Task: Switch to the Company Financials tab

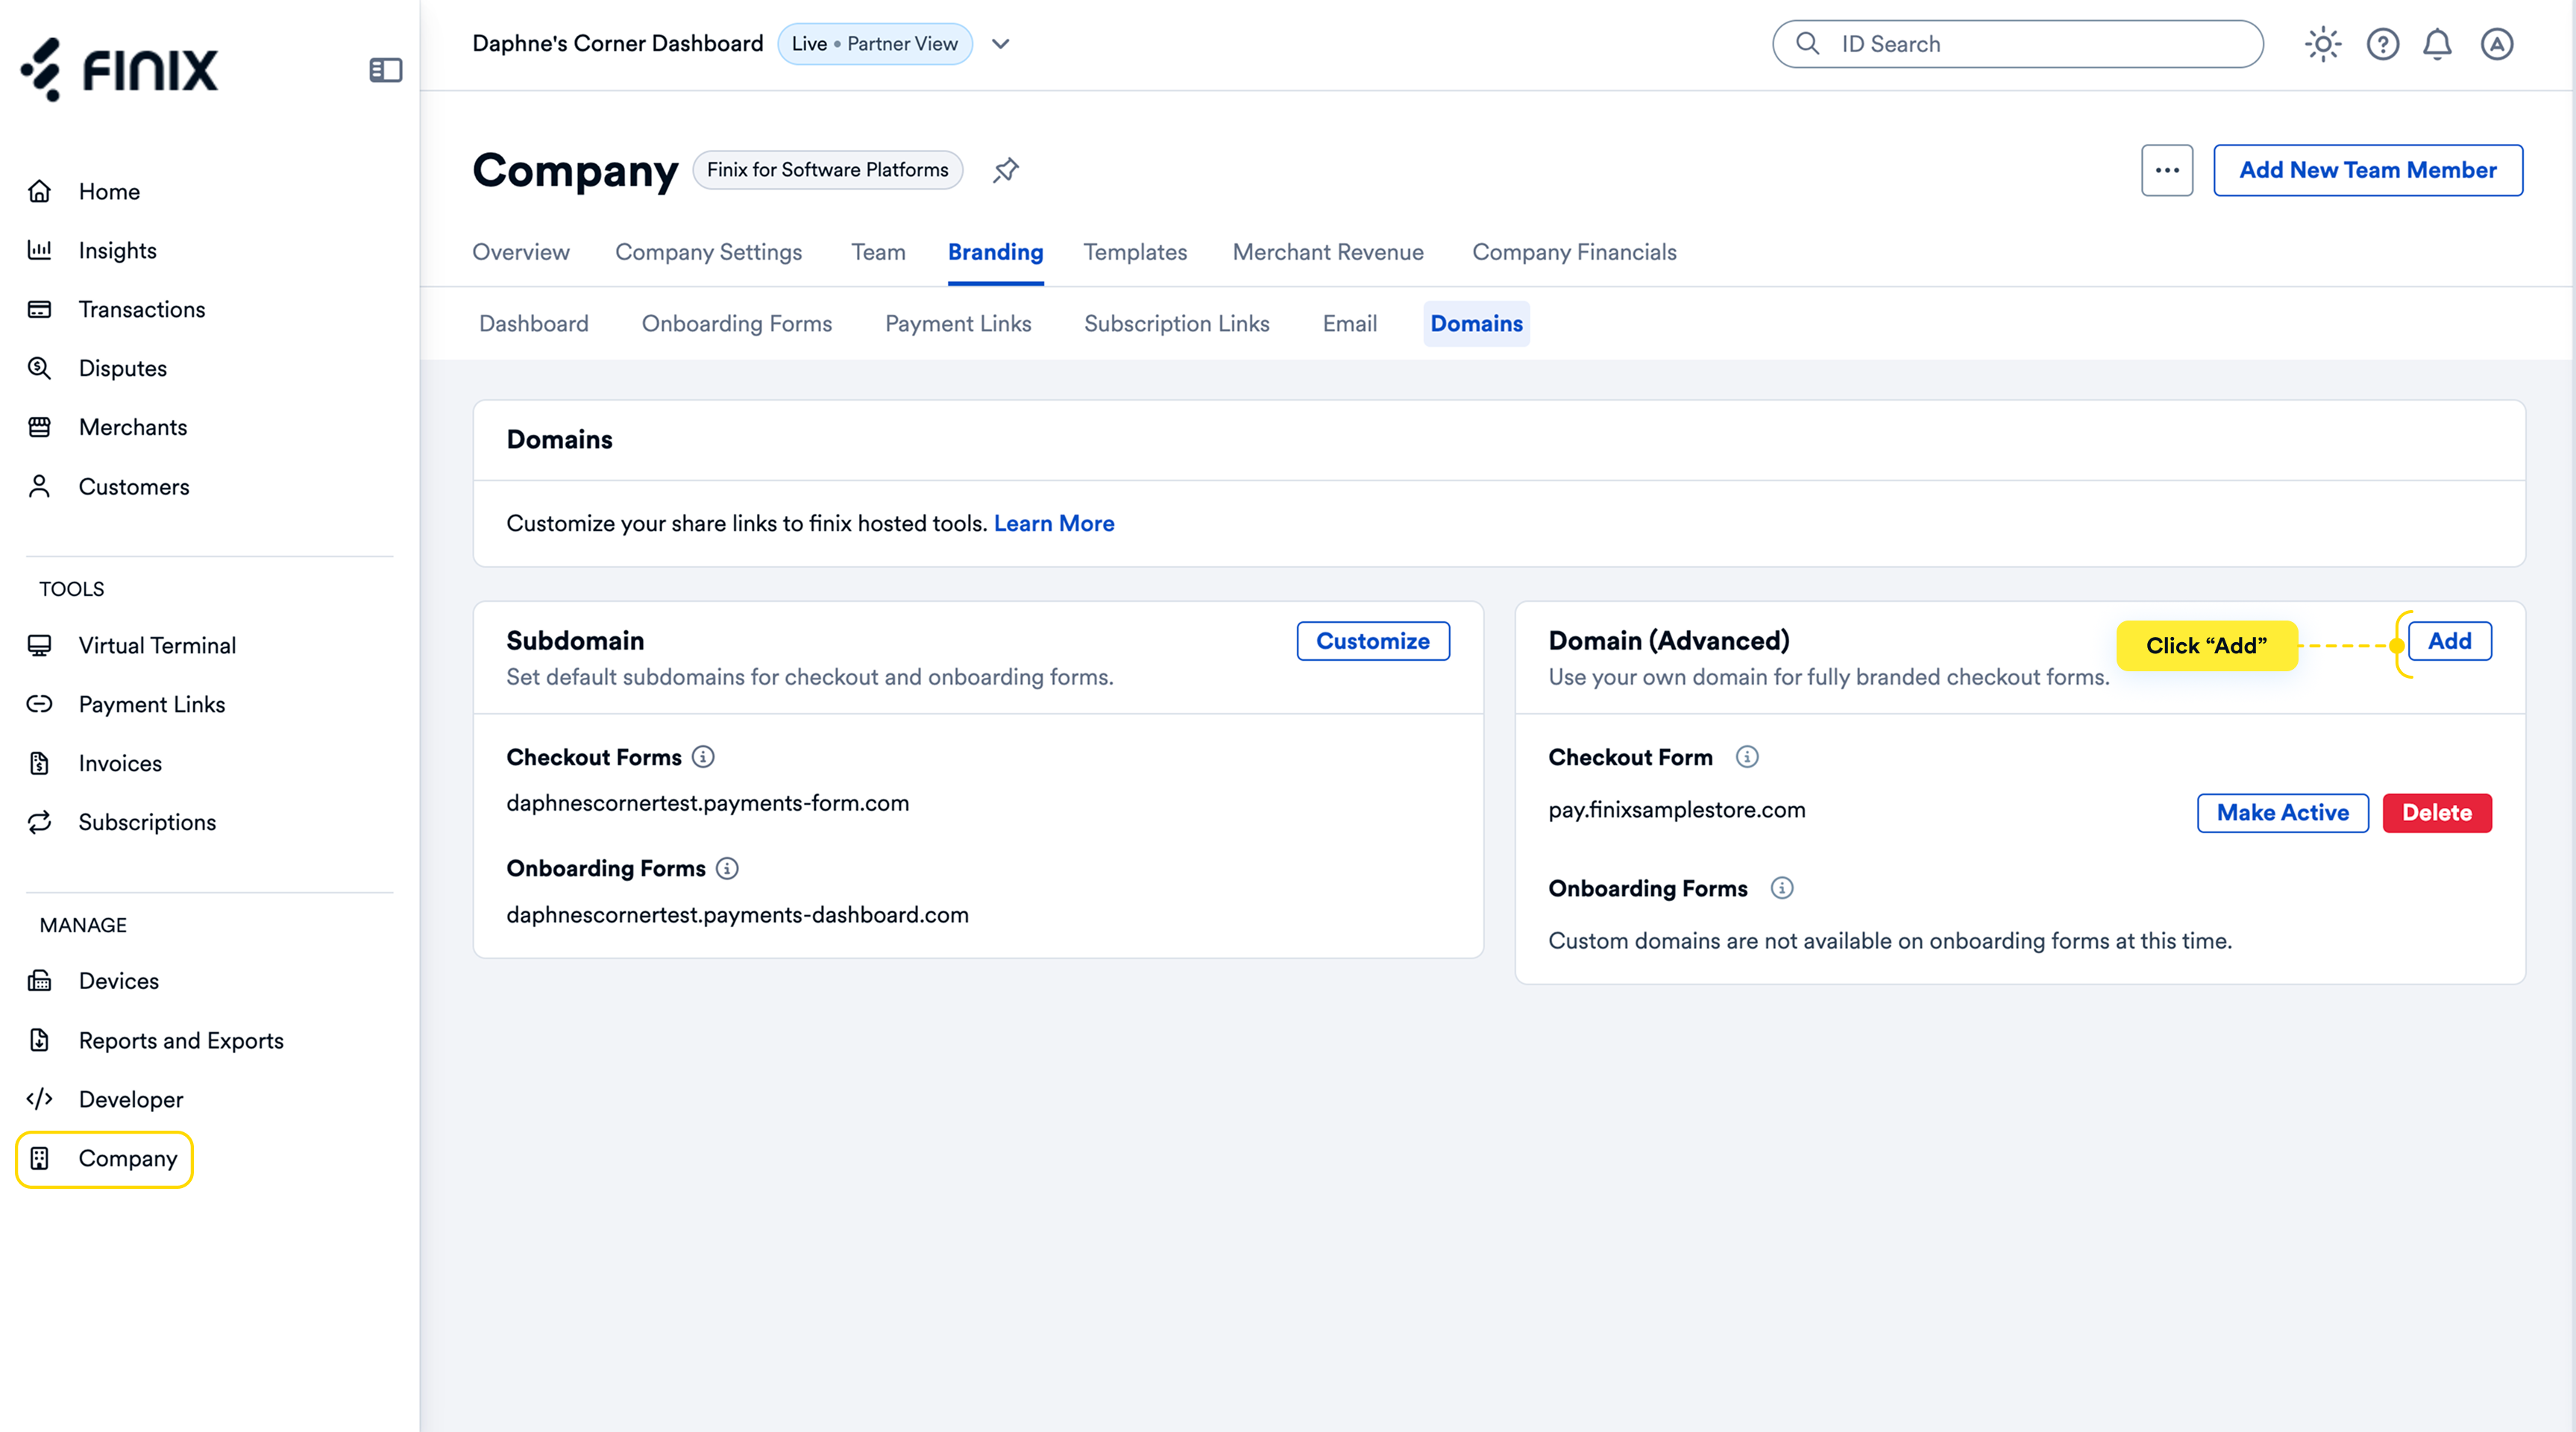Action: point(1574,252)
